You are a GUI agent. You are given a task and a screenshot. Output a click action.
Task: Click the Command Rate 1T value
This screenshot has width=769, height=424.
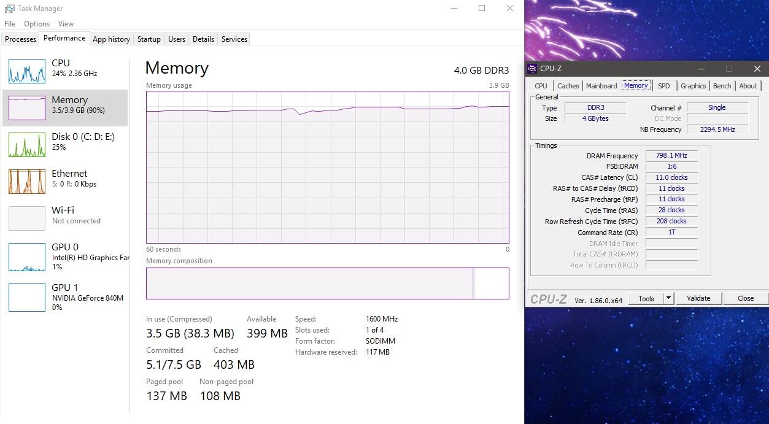pyautogui.click(x=671, y=233)
